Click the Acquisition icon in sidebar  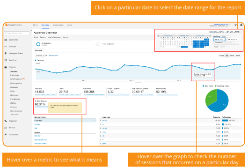tap(6, 121)
